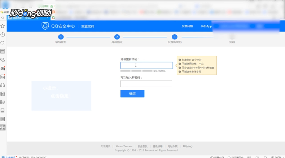Image resolution: width=285 pixels, height=158 pixels.
Task: Open the 58 shopping icon in sidebar
Action: click(x=3, y=77)
